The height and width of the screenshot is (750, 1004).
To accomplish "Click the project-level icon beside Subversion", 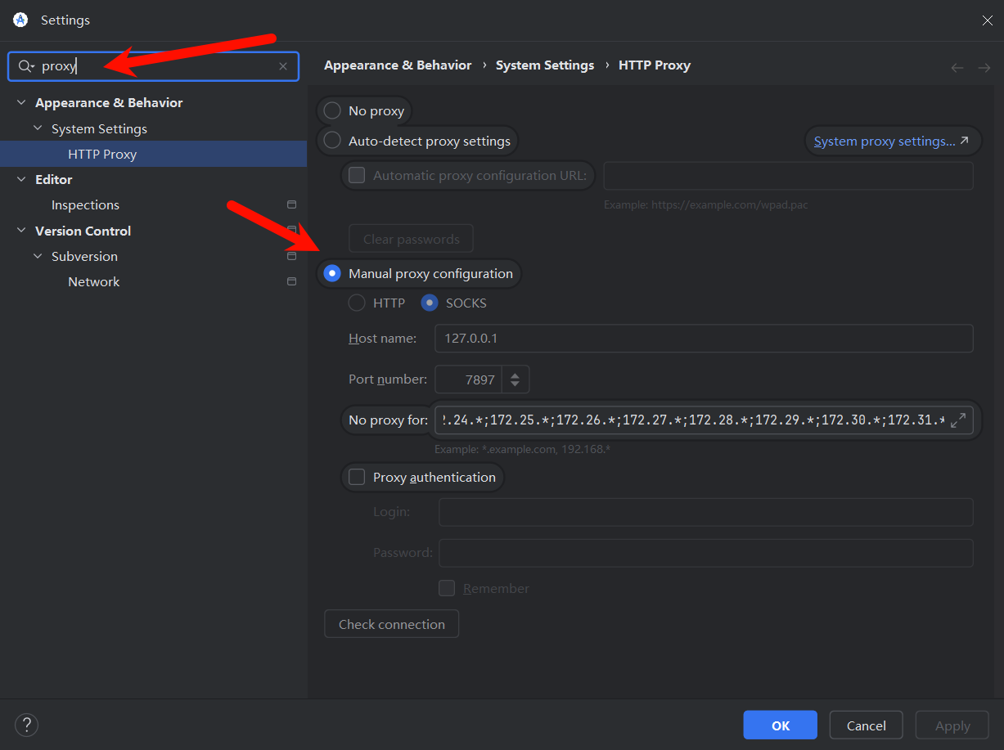I will (291, 256).
